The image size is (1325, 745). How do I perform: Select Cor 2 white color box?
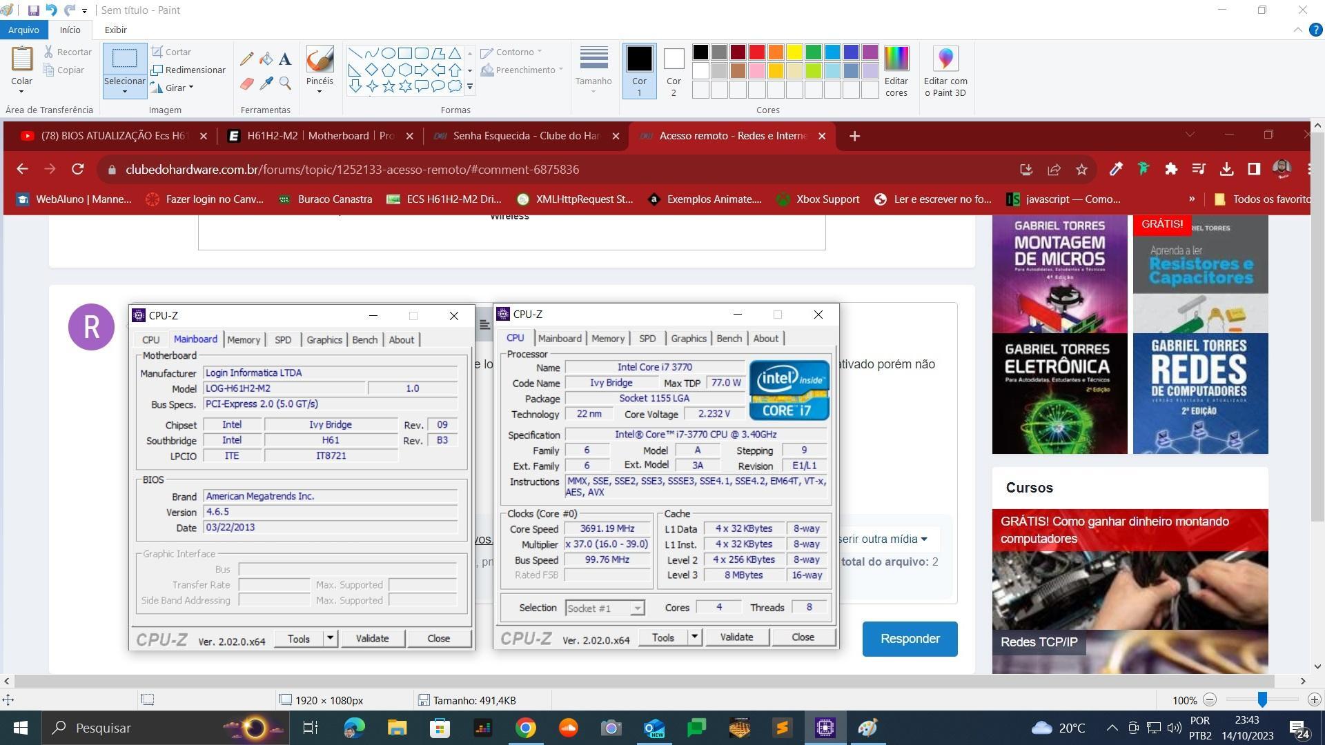(x=674, y=71)
